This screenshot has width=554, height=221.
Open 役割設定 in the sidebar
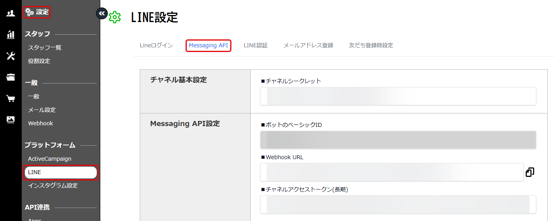pyautogui.click(x=39, y=61)
